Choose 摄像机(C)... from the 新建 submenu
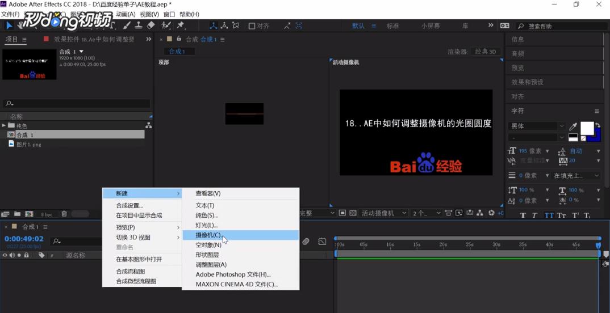The height and width of the screenshot is (313, 610). coord(241,235)
